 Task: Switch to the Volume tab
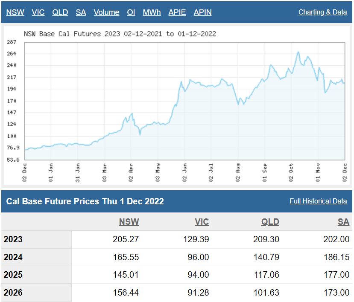pos(106,12)
